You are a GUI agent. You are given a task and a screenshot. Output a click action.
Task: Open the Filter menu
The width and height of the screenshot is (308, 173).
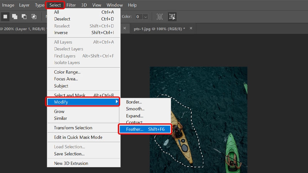[71, 5]
